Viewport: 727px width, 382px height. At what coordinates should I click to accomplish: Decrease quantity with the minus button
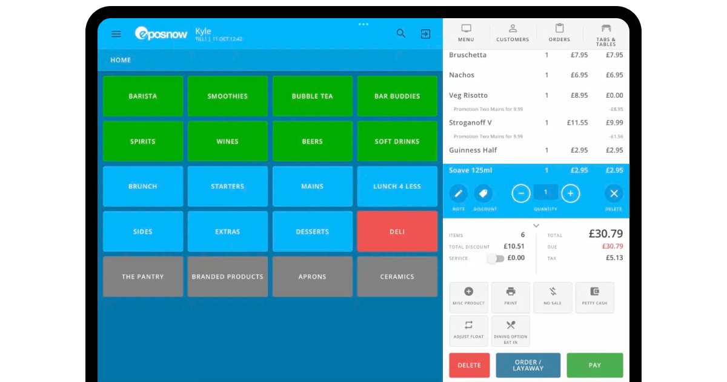(x=521, y=194)
